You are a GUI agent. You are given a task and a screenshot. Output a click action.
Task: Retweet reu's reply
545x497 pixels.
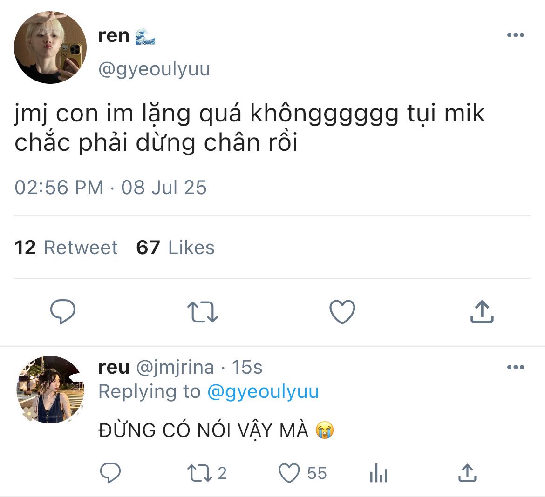pos(200,473)
